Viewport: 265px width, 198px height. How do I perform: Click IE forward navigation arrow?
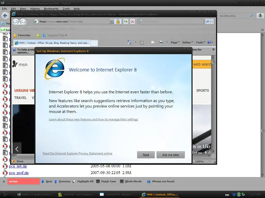(23, 22)
